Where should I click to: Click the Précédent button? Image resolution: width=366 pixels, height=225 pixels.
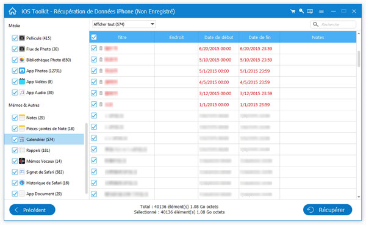[32, 210]
